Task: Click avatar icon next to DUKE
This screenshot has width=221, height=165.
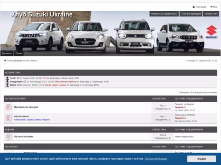Action: coord(7,85)
